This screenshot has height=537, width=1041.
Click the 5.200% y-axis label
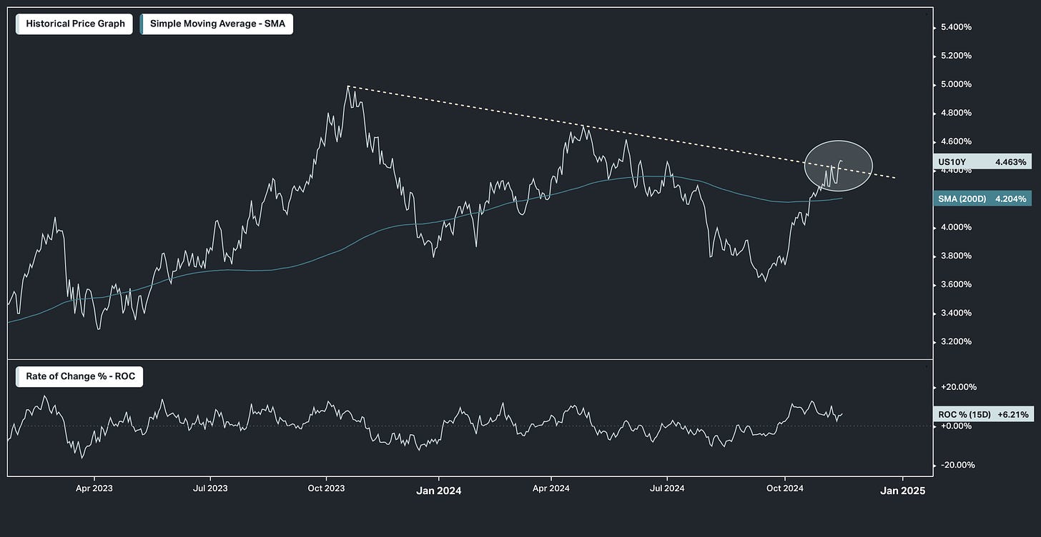point(956,56)
